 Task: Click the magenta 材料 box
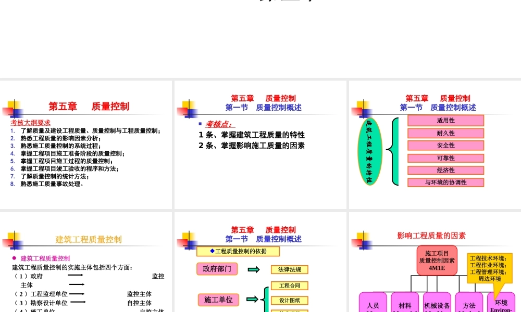[405, 303]
